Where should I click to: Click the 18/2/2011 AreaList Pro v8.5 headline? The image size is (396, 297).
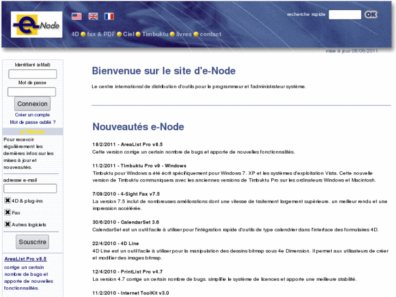[127, 144]
